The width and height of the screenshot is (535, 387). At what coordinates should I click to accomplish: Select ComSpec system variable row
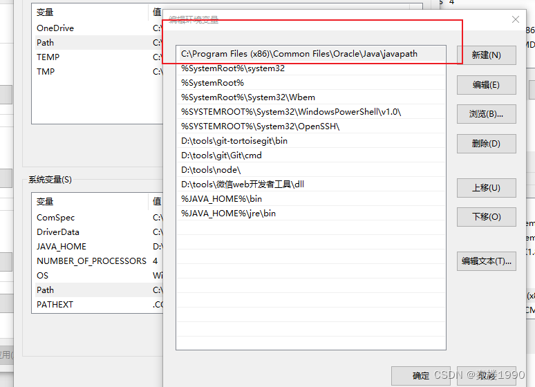97,218
